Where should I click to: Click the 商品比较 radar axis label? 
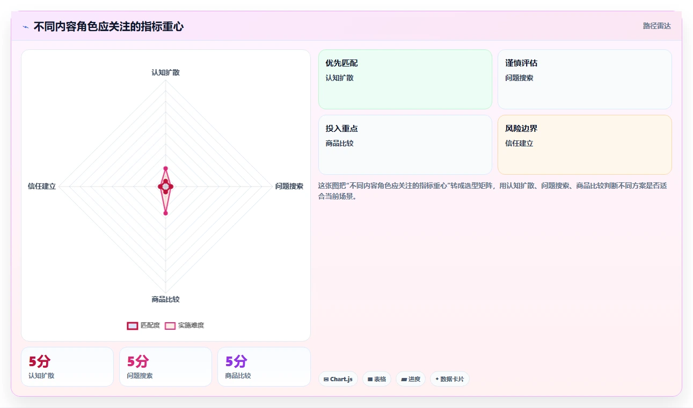[x=165, y=299]
